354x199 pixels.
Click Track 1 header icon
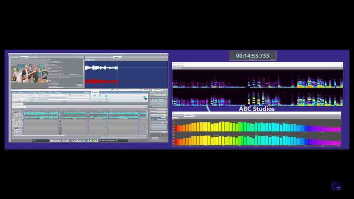(13, 112)
